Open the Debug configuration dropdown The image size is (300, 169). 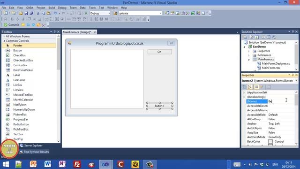pos(109,13)
